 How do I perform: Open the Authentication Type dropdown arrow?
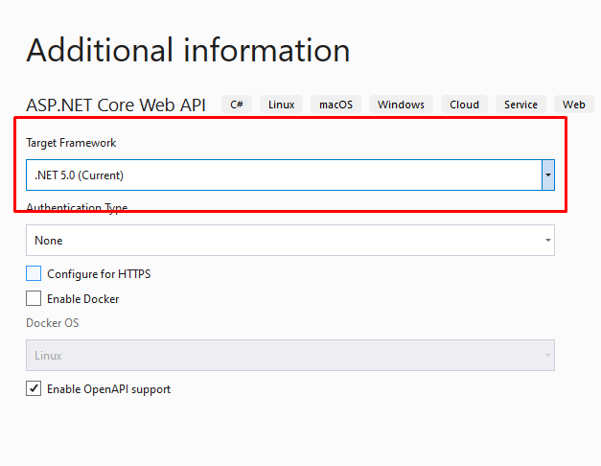548,240
